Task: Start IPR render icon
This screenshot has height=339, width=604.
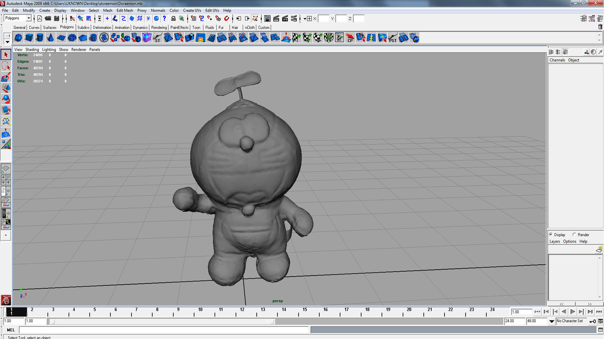Action: tap(285, 19)
